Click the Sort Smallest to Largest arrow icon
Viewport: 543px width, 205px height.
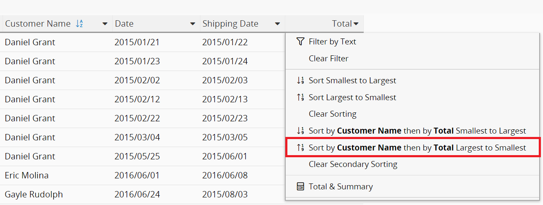tap(300, 80)
